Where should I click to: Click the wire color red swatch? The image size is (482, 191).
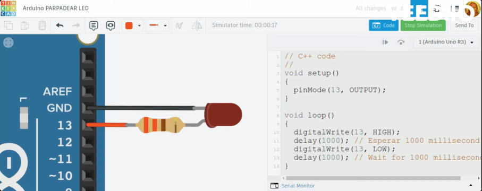tap(129, 25)
